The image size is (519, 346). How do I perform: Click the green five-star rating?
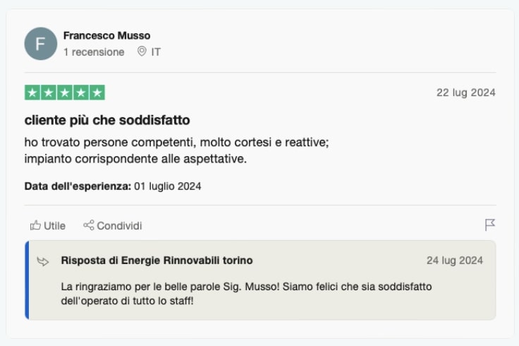[x=65, y=93]
